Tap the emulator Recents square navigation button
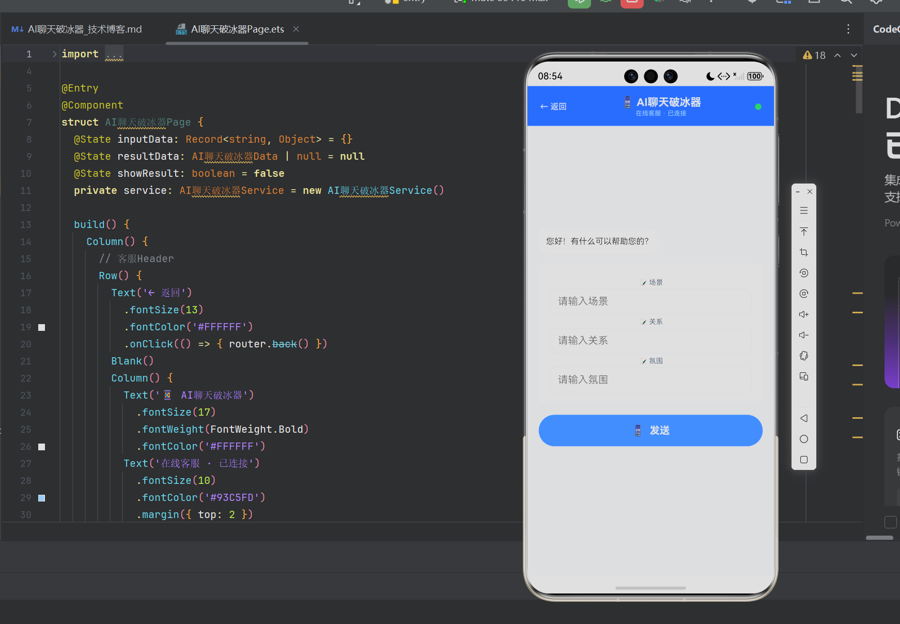The image size is (900, 624). pyautogui.click(x=804, y=460)
